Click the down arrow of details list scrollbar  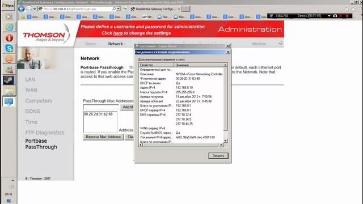[225, 141]
